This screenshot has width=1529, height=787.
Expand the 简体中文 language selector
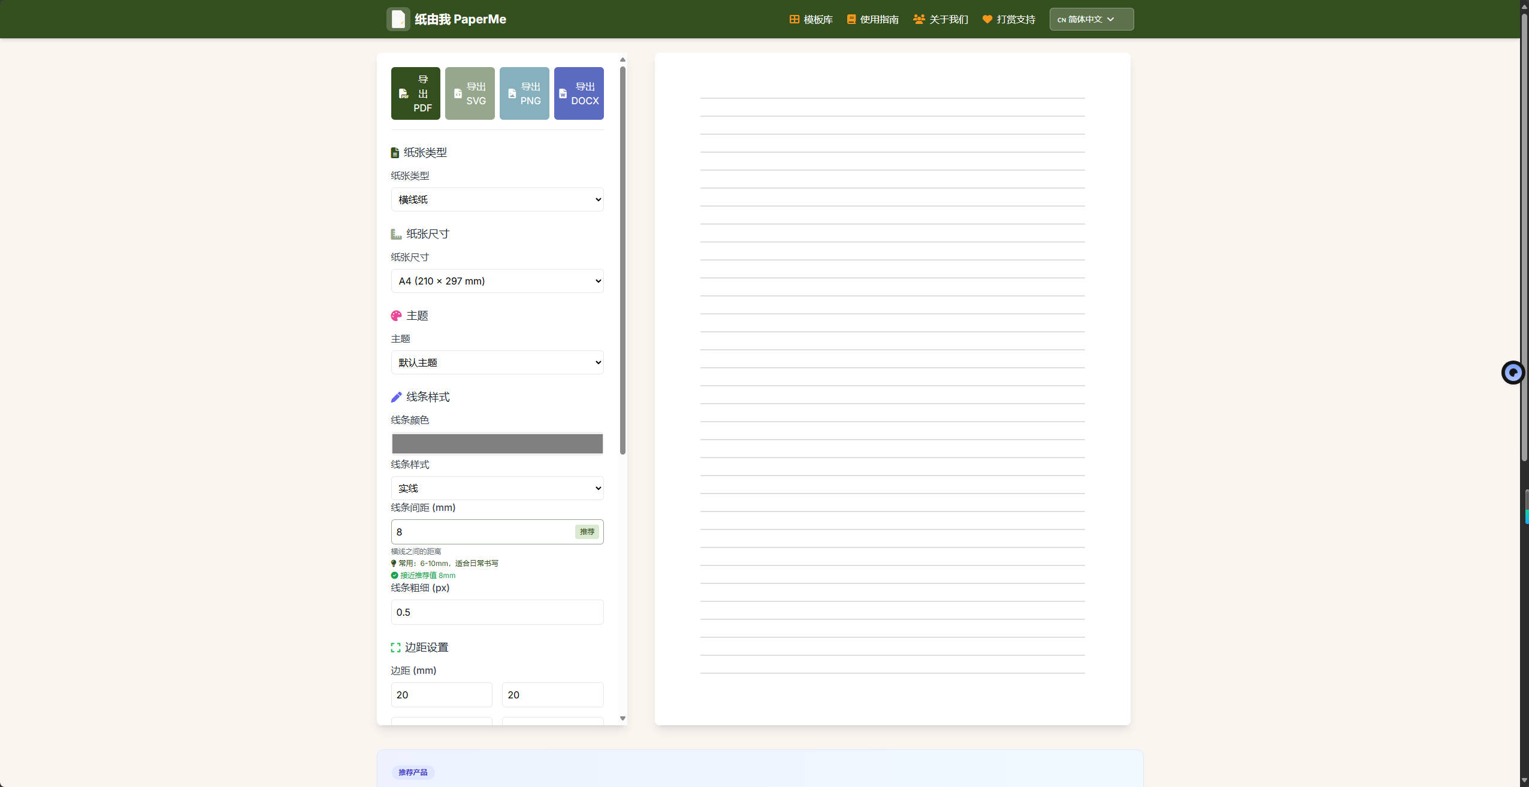[1091, 19]
